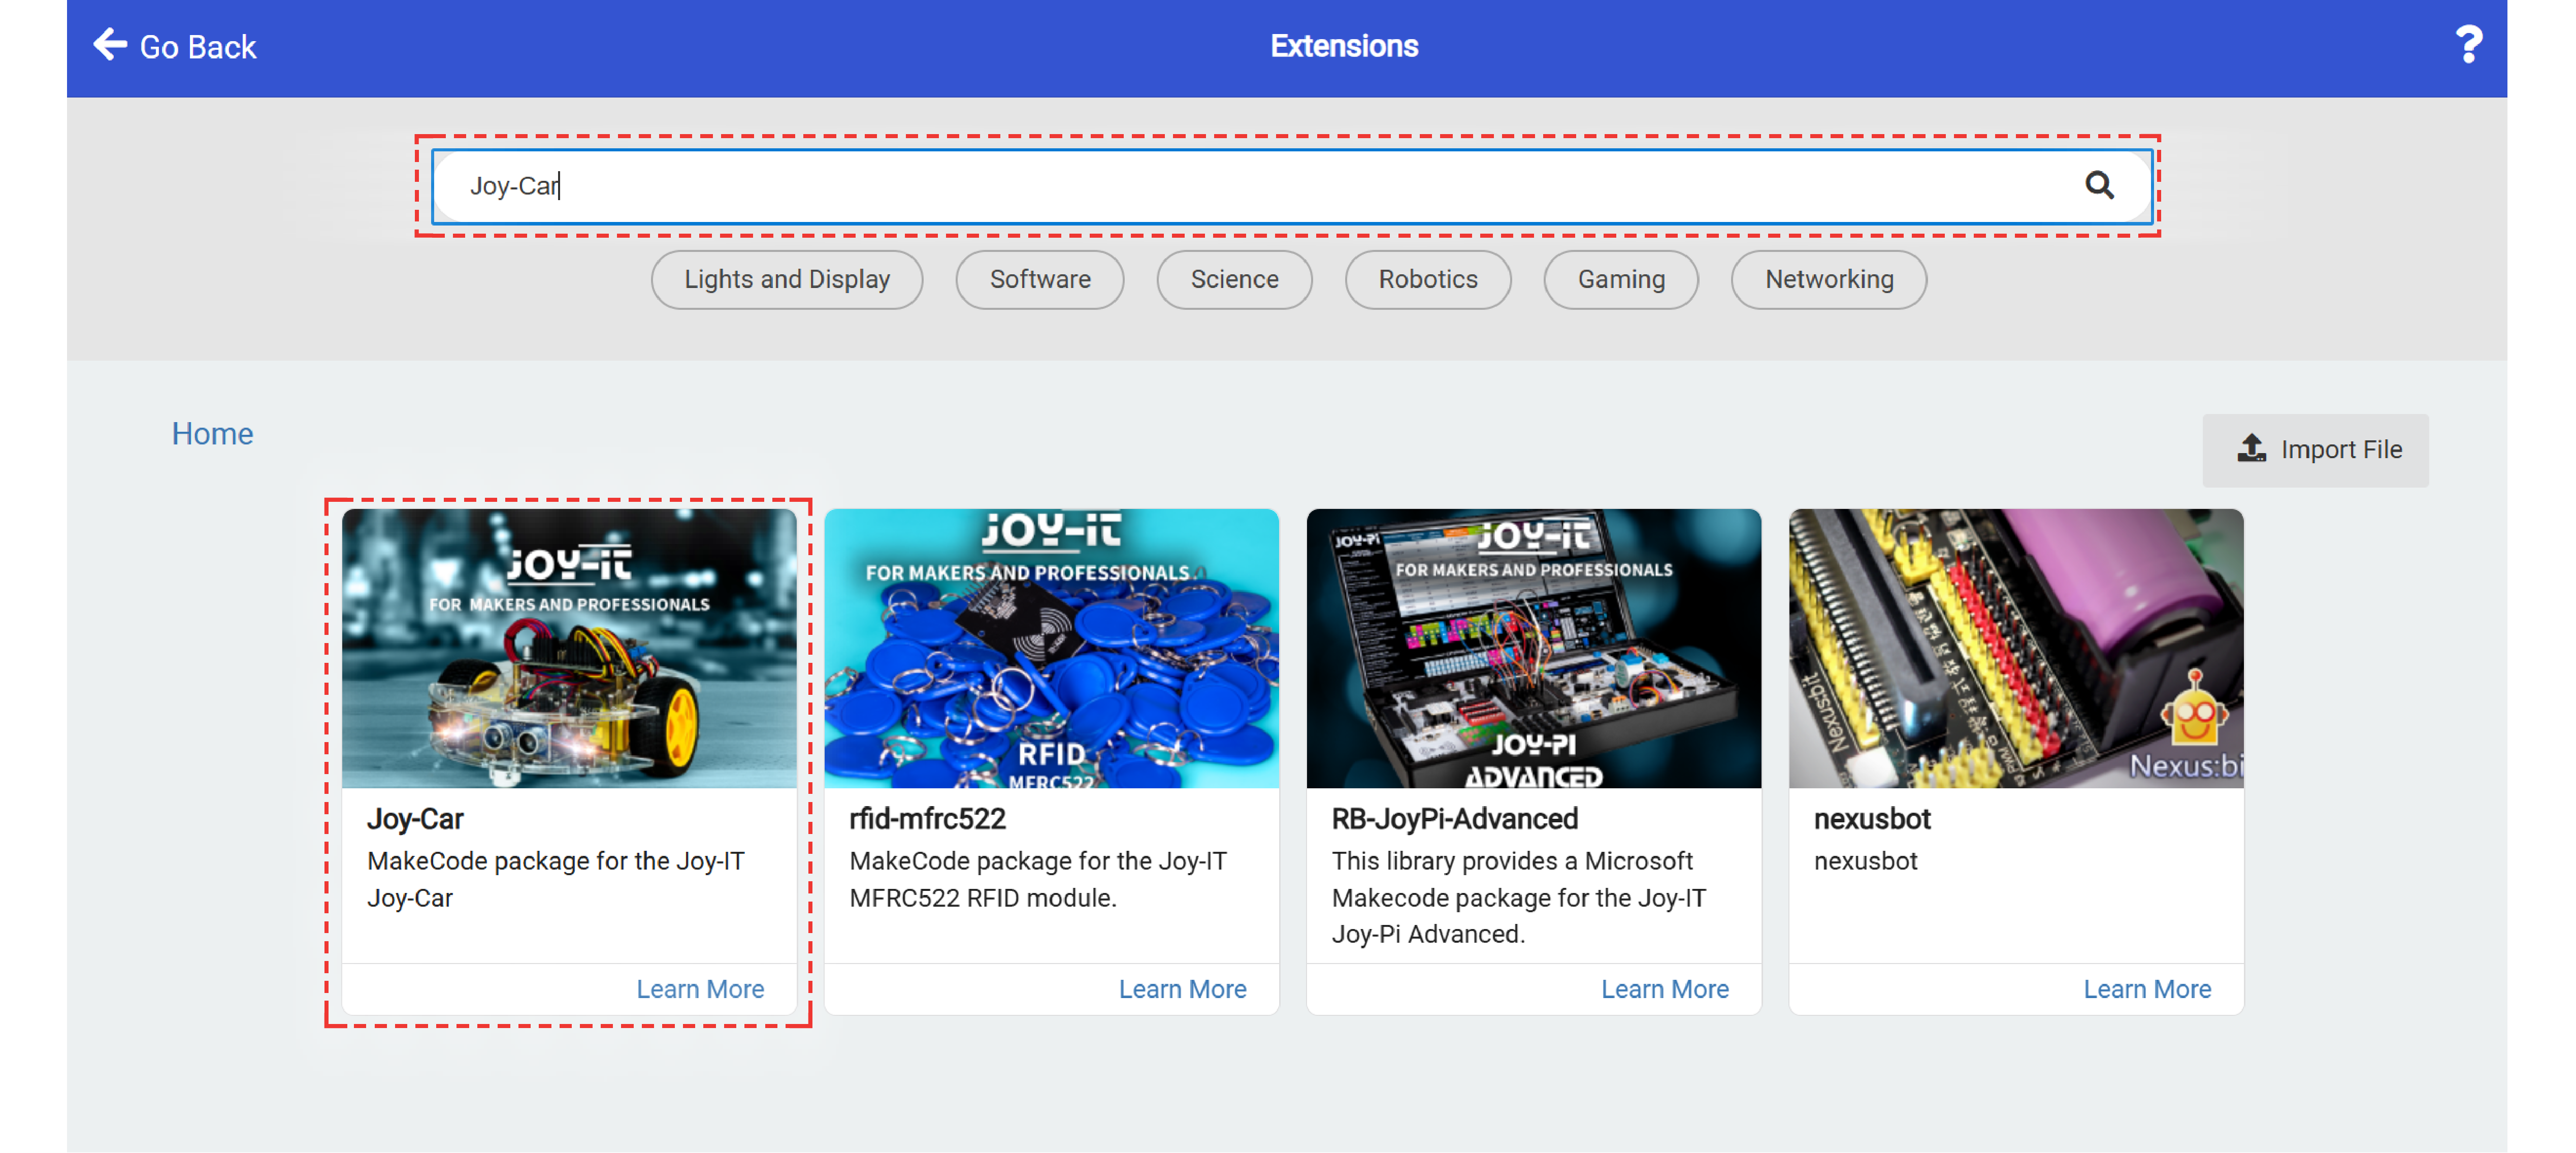2576x1153 pixels.
Task: Open Learn More for RB-JoyPi-Advanced
Action: pyautogui.click(x=1664, y=988)
